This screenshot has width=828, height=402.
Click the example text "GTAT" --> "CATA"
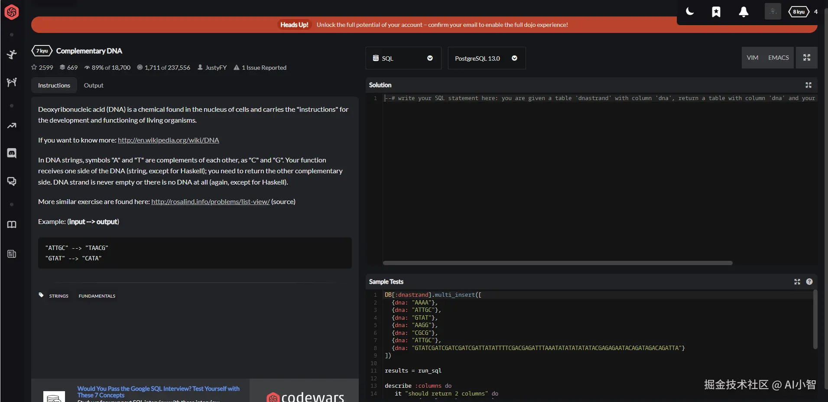(x=73, y=258)
